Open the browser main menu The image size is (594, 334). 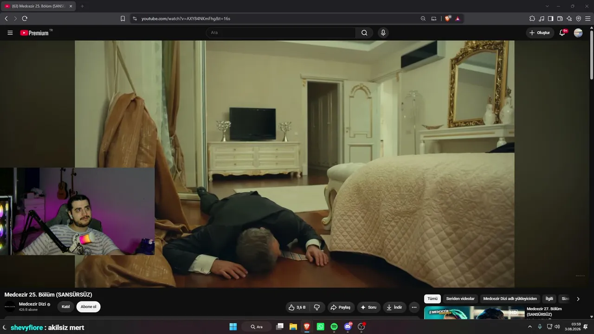coord(588,19)
